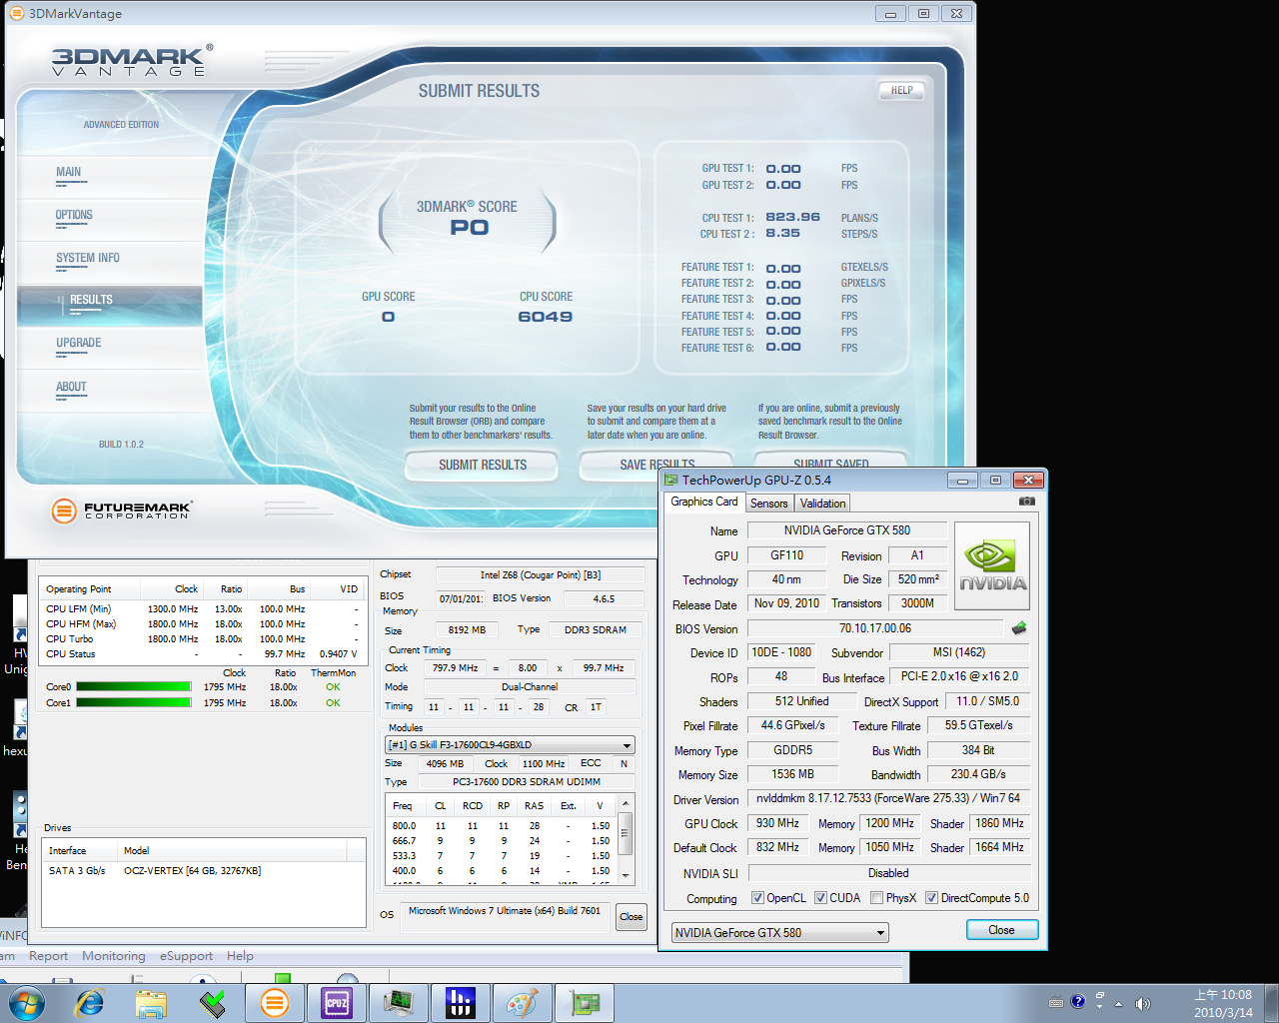The width and height of the screenshot is (1279, 1023).
Task: Toggle the OpenCL checkbox
Action: click(757, 898)
